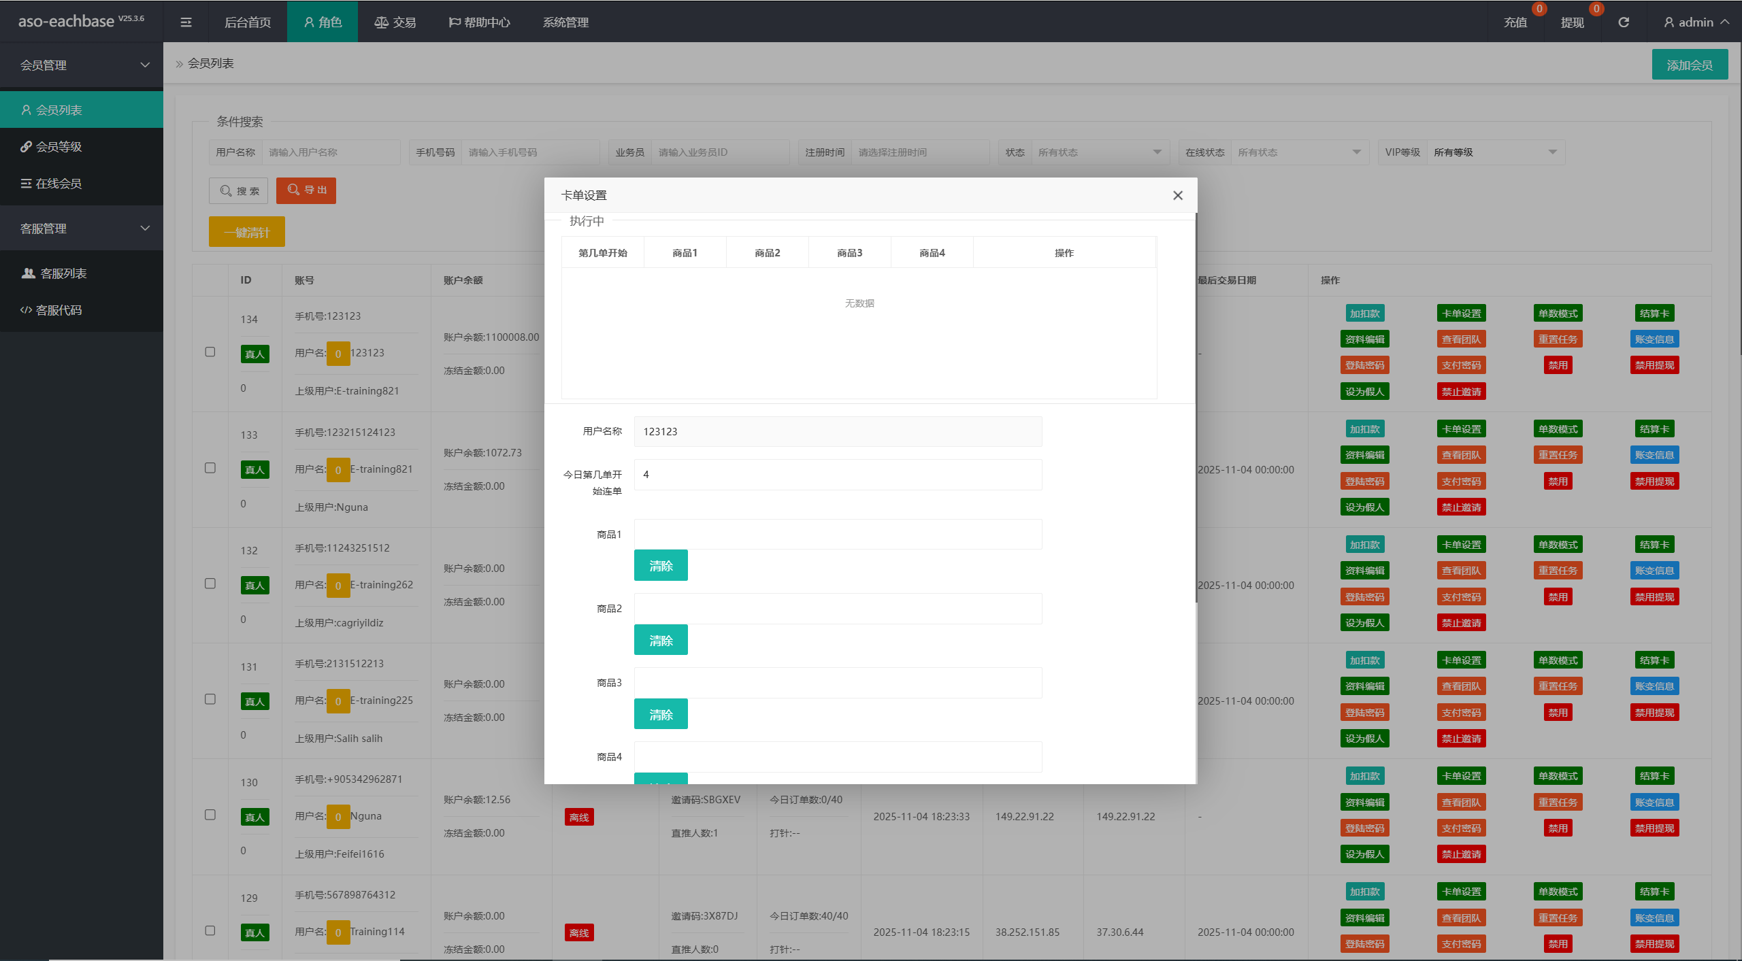Screen dimensions: 1742x961
Task: Open the admin user dropdown menu
Action: pyautogui.click(x=1696, y=22)
